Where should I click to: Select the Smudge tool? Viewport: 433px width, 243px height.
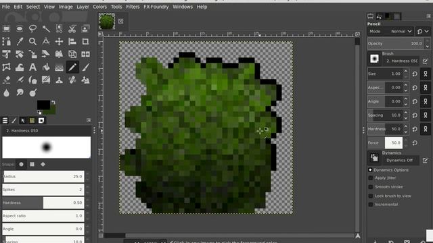(x=20, y=93)
